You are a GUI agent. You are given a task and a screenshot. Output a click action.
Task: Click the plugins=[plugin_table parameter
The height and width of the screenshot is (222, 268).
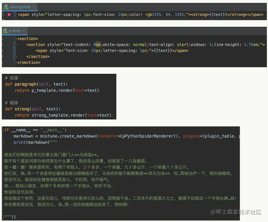click(x=208, y=136)
